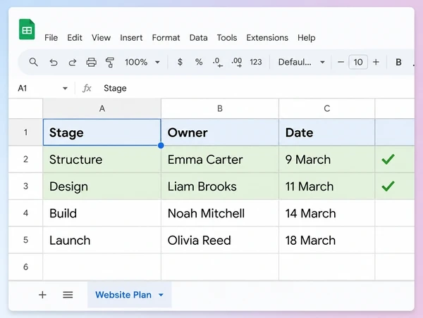Click the Undo arrow icon
The image size is (423, 318).
click(x=54, y=63)
